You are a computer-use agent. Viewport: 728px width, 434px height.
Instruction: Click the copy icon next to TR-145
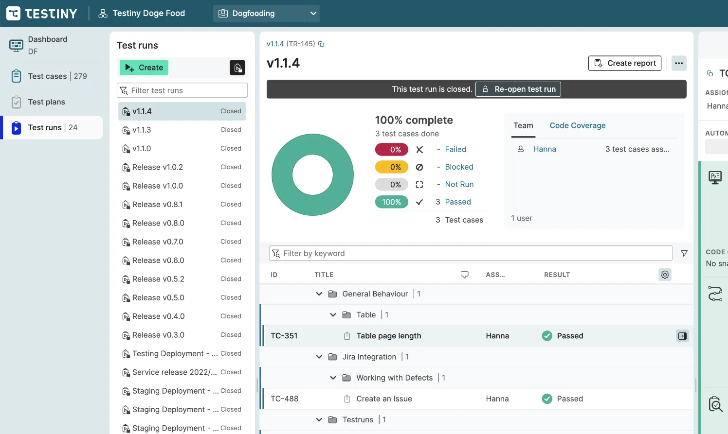(321, 44)
